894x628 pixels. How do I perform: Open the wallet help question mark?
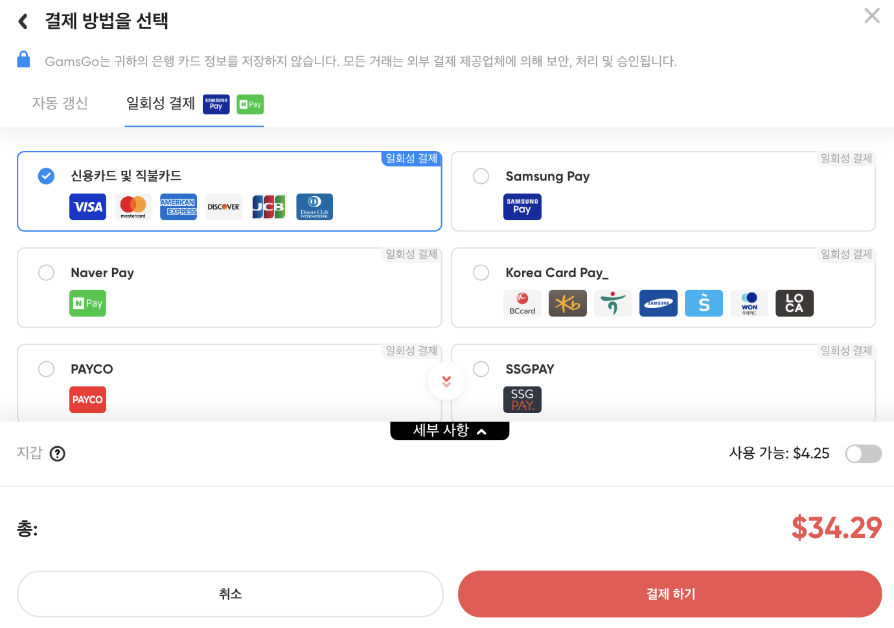[x=58, y=454]
